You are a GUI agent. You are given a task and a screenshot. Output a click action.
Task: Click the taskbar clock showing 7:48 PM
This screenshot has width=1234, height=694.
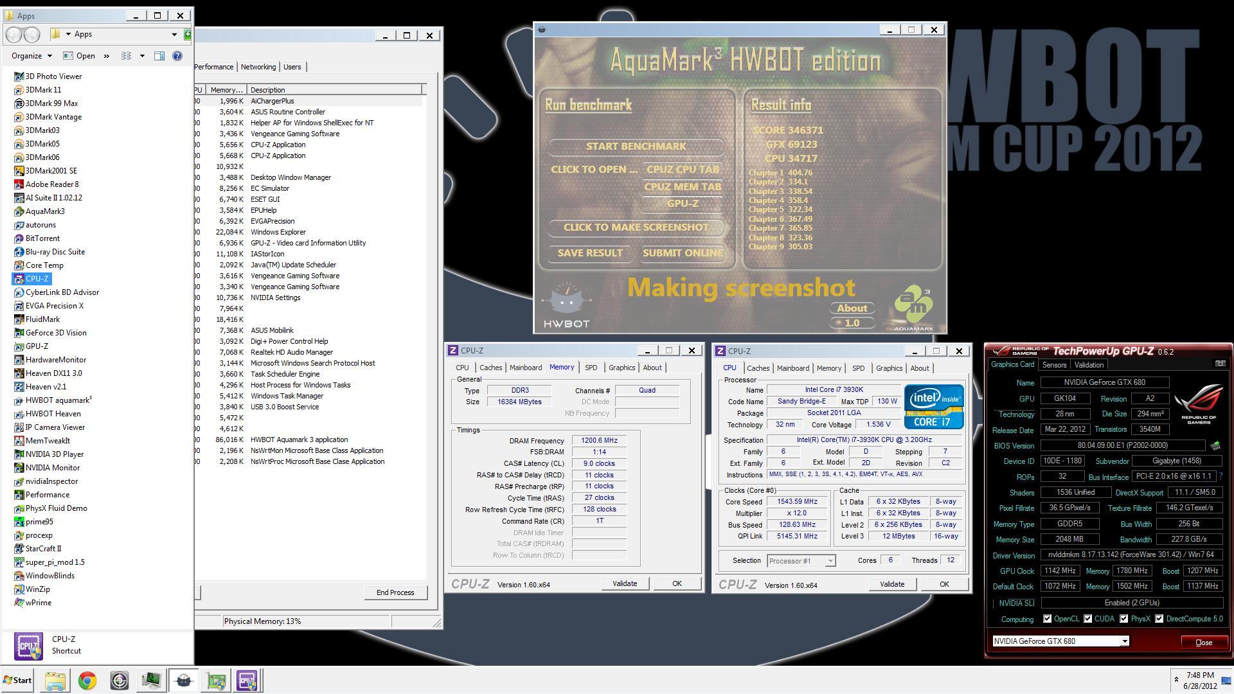1200,675
